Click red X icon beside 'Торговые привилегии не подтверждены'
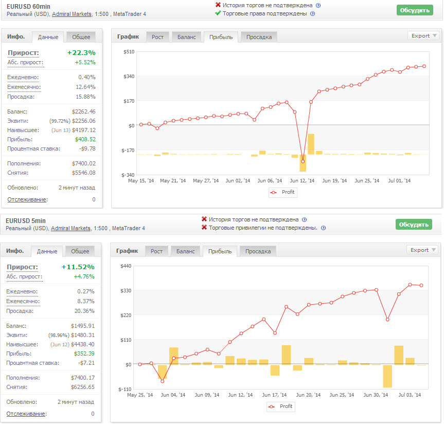 [204, 228]
